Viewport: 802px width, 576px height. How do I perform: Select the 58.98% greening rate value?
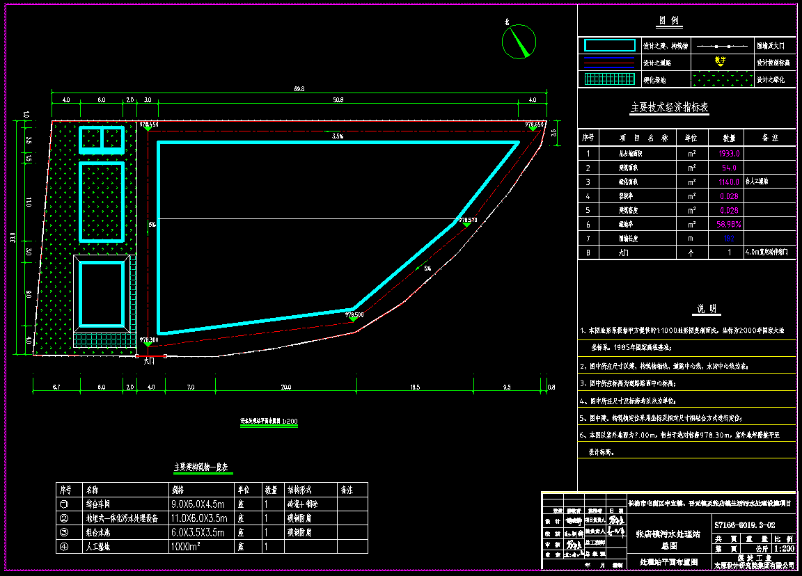tap(728, 225)
